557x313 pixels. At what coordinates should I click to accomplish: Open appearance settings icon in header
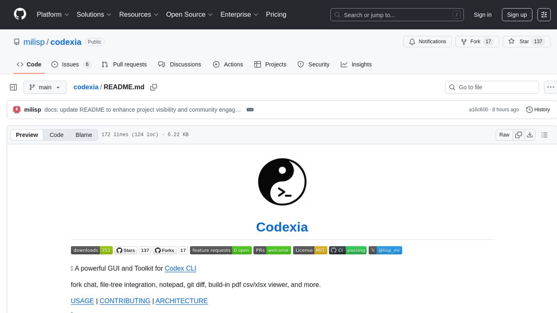544,15
